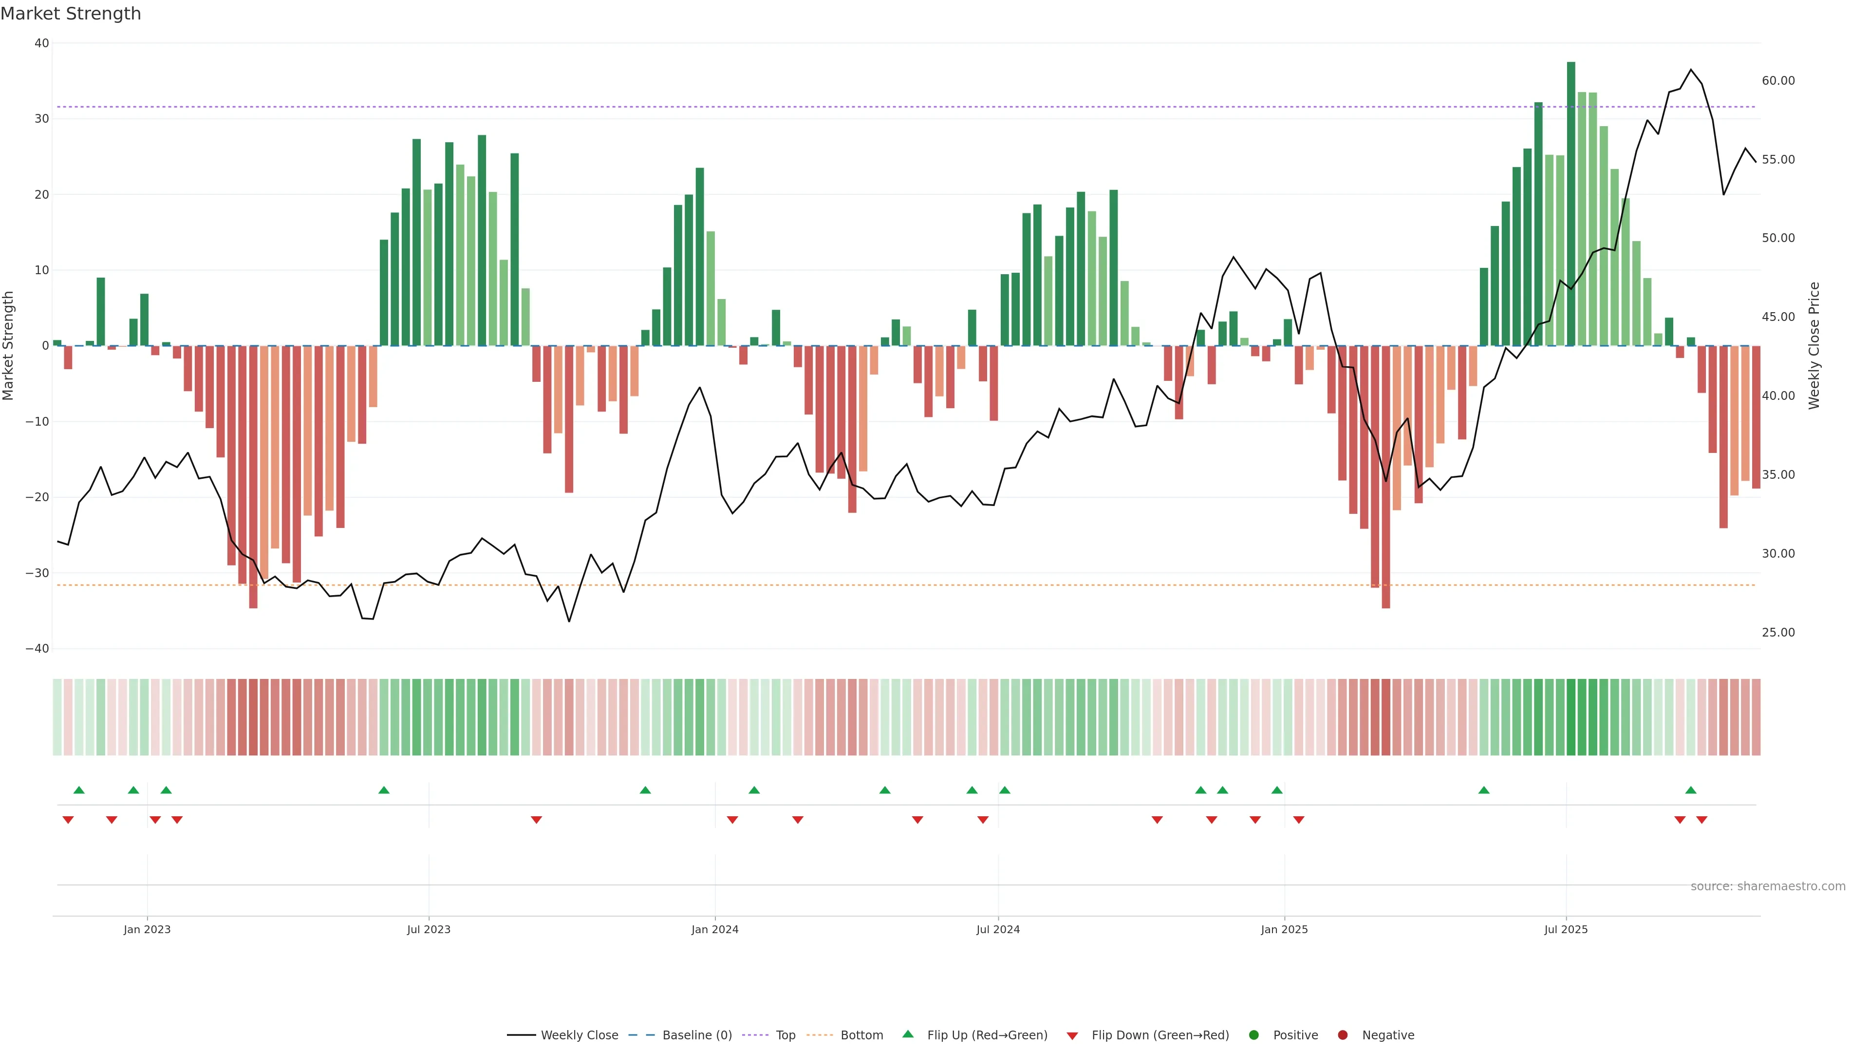1870x1052 pixels.
Task: Click the dark red Negative legend dot
Action: click(1342, 1035)
